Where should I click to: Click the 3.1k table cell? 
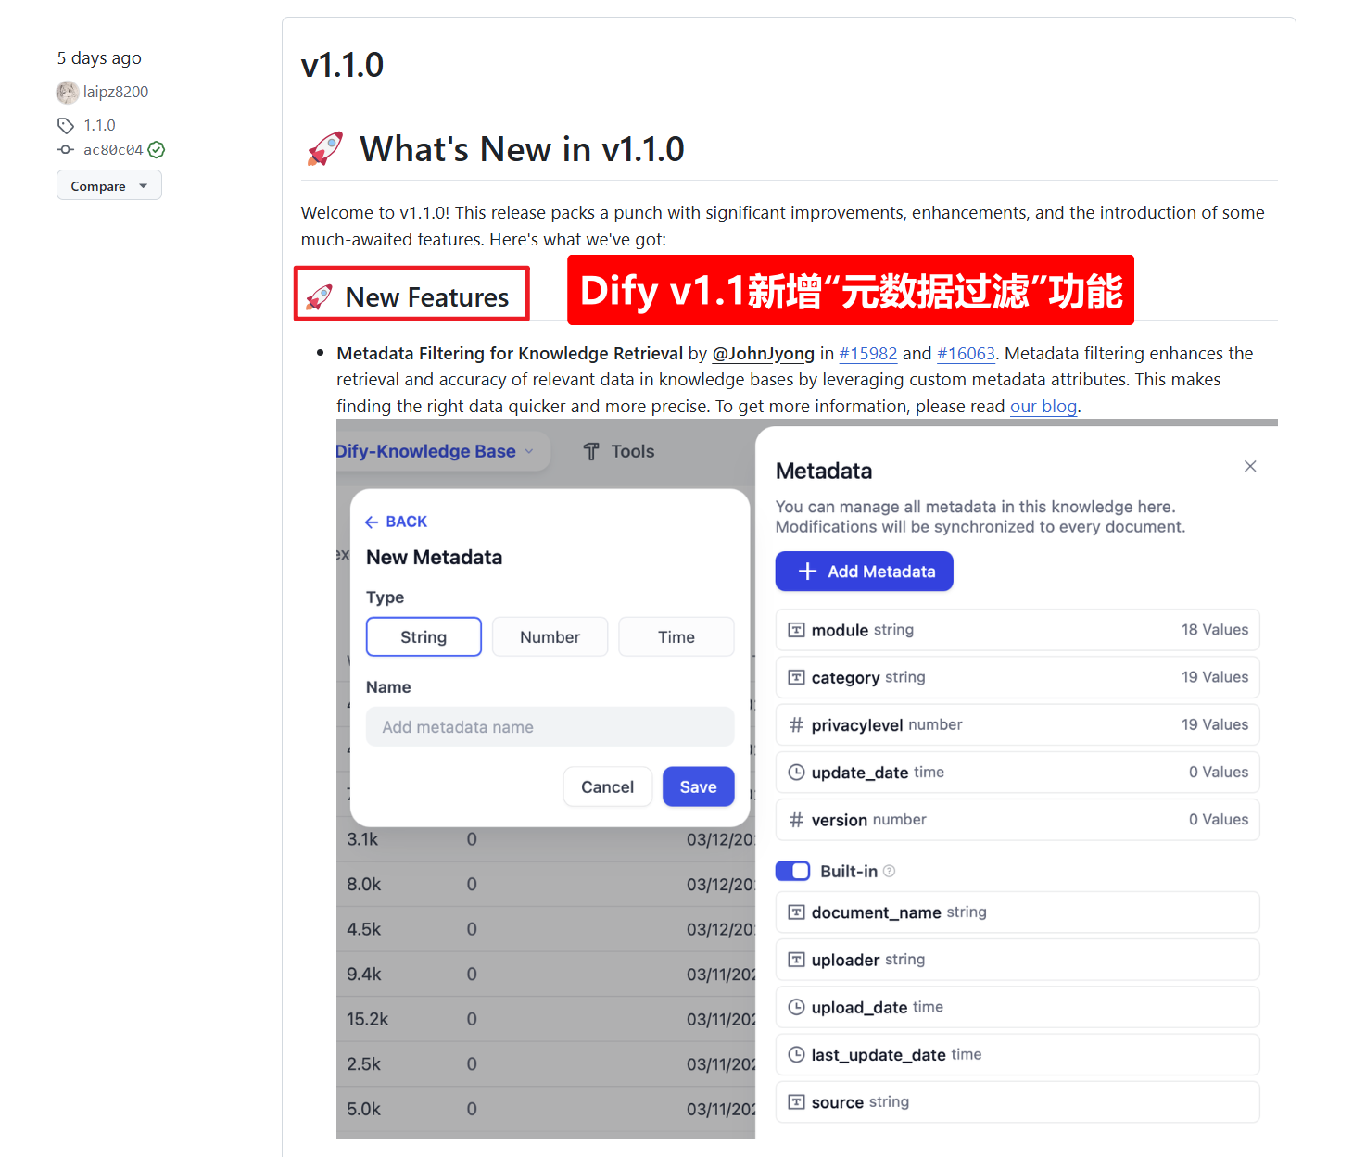362,839
